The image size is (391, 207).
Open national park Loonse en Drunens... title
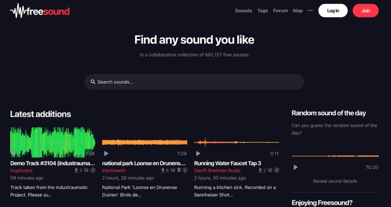[x=144, y=163]
